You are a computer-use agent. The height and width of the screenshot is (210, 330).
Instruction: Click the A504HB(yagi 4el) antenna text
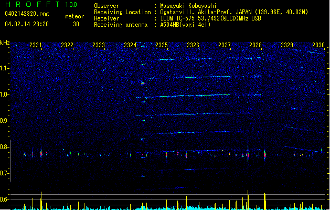185,25
